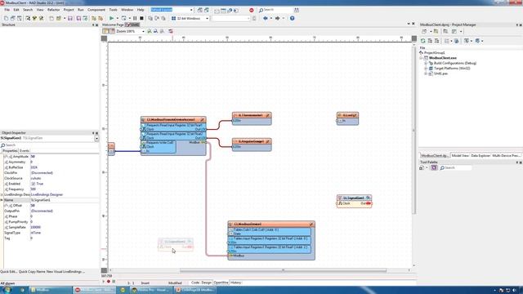Click the Open Project folder icon

pos(59,18)
